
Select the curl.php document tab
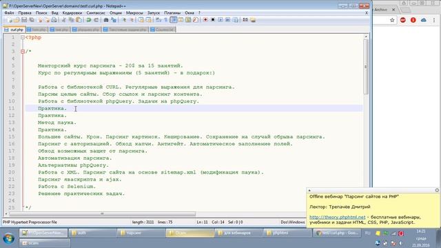click(14, 30)
